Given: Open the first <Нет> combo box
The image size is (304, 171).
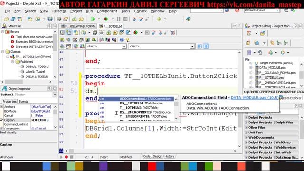Looking at the screenshot, I should (x=124, y=47).
